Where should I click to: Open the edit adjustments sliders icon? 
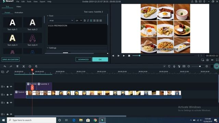click(36, 66)
